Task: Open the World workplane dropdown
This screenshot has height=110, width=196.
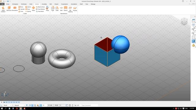Action: [7, 105]
